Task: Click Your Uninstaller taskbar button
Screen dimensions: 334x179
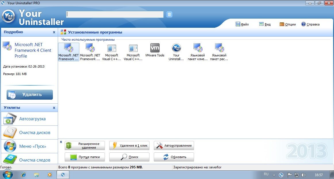Action: point(63,175)
